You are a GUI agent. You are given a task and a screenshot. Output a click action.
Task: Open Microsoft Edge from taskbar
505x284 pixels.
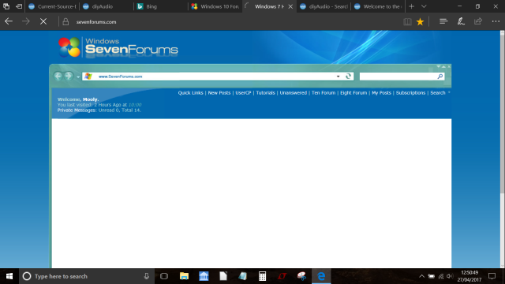[321, 276]
